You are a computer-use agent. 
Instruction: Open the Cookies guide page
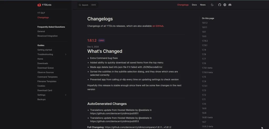tap(41, 86)
